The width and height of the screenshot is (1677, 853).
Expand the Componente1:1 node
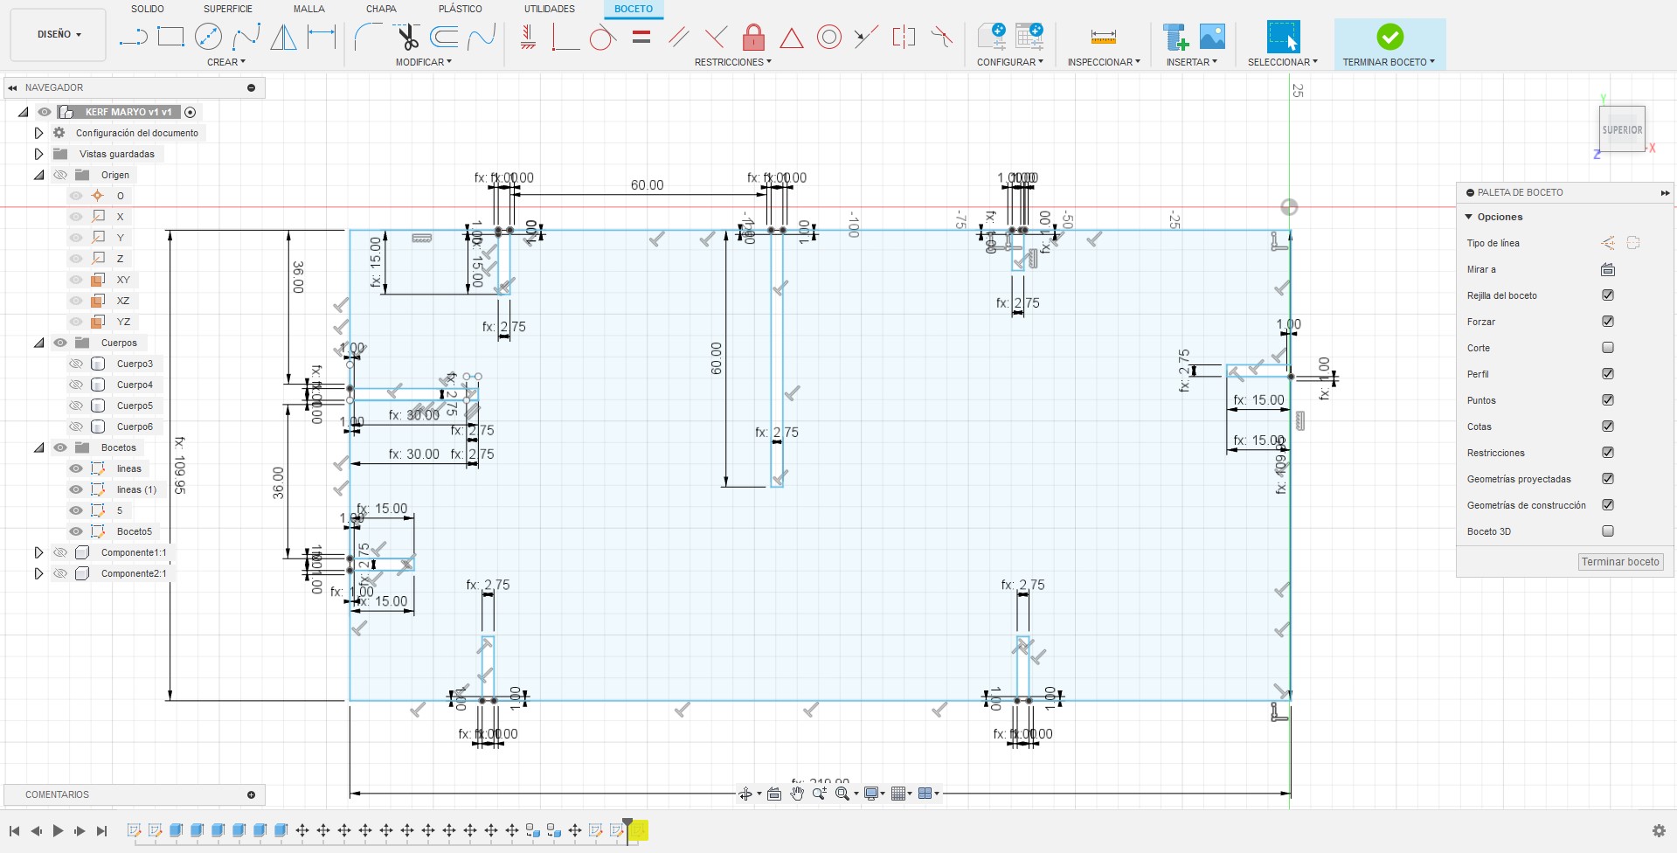click(38, 552)
